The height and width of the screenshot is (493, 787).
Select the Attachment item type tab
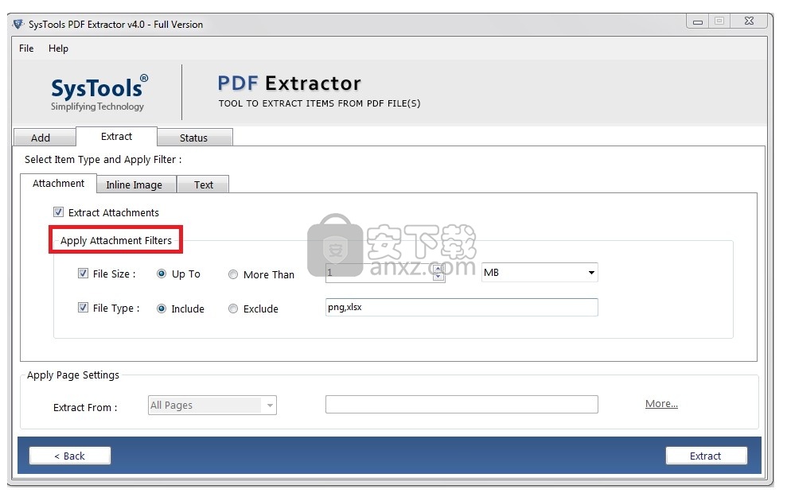[x=58, y=184]
